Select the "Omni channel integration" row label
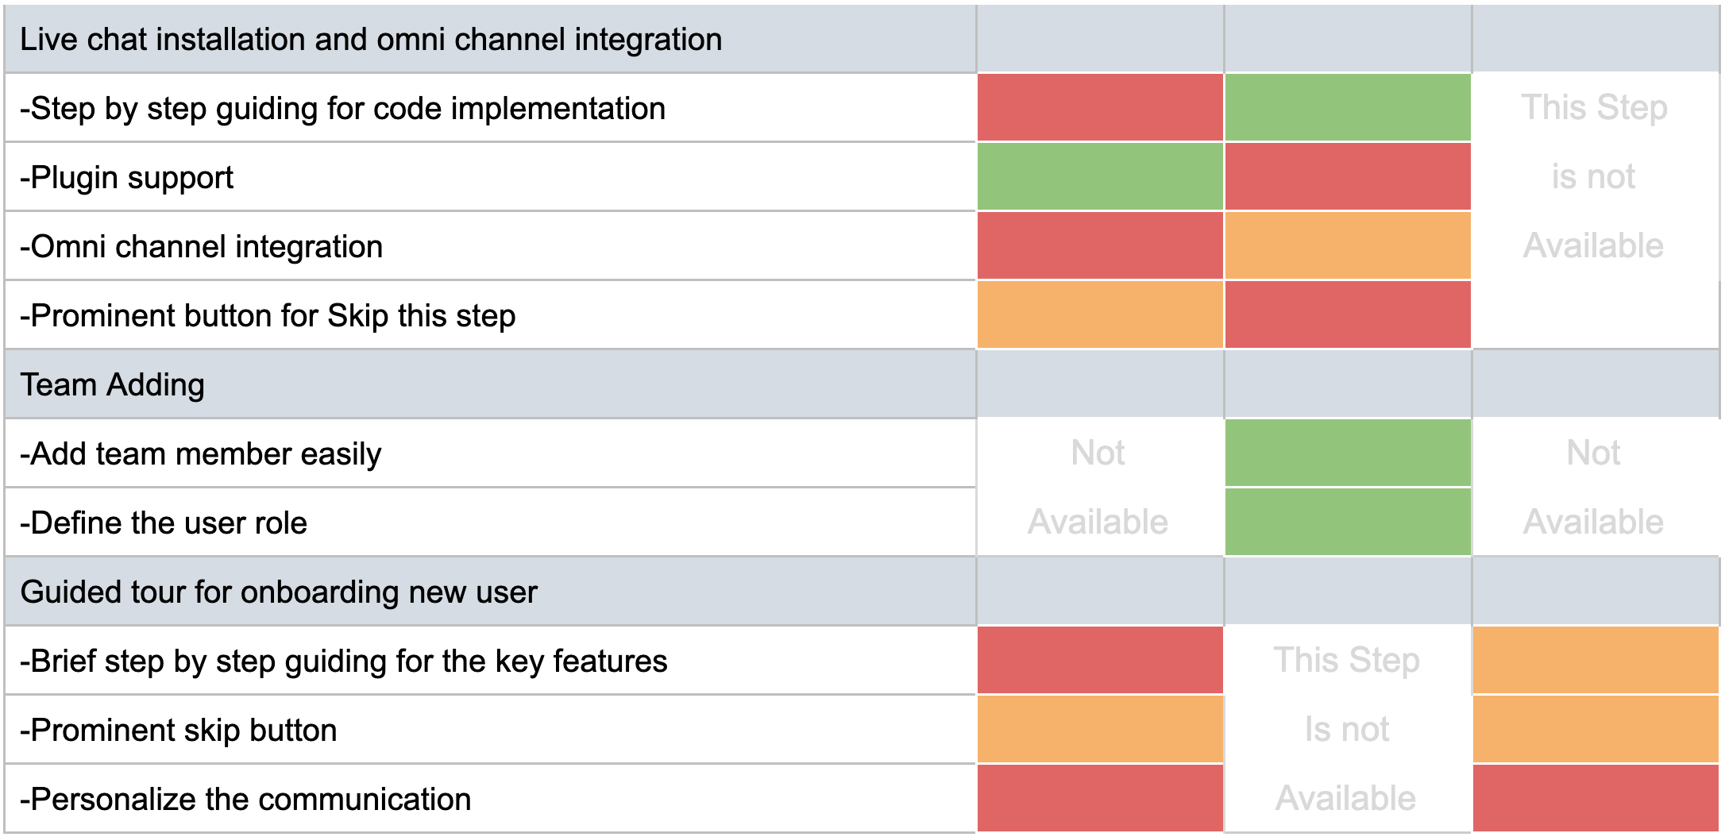Viewport: 1725px width, 837px height. pyautogui.click(x=202, y=247)
